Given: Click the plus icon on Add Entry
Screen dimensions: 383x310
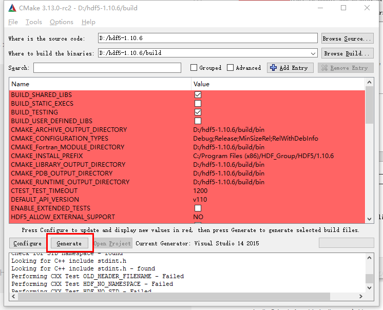Looking at the screenshot, I should coord(273,68).
